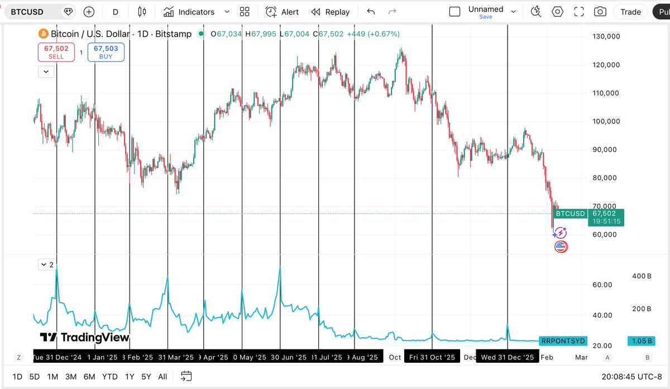Redo the chart action
670x389 pixels.
click(x=392, y=12)
